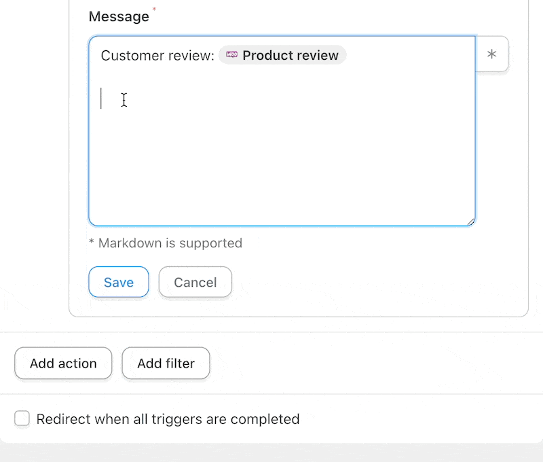Cancel the message edit

[x=195, y=282]
